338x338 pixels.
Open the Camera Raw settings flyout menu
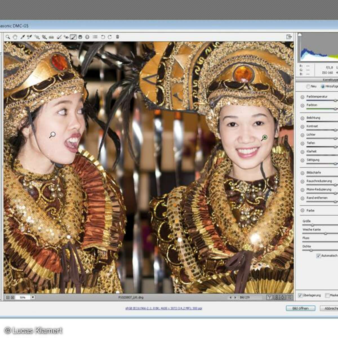(95, 37)
